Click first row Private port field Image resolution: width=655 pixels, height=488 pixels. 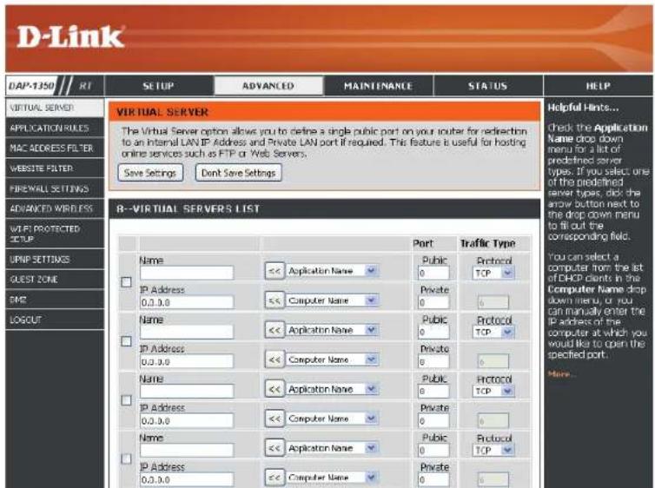click(433, 302)
